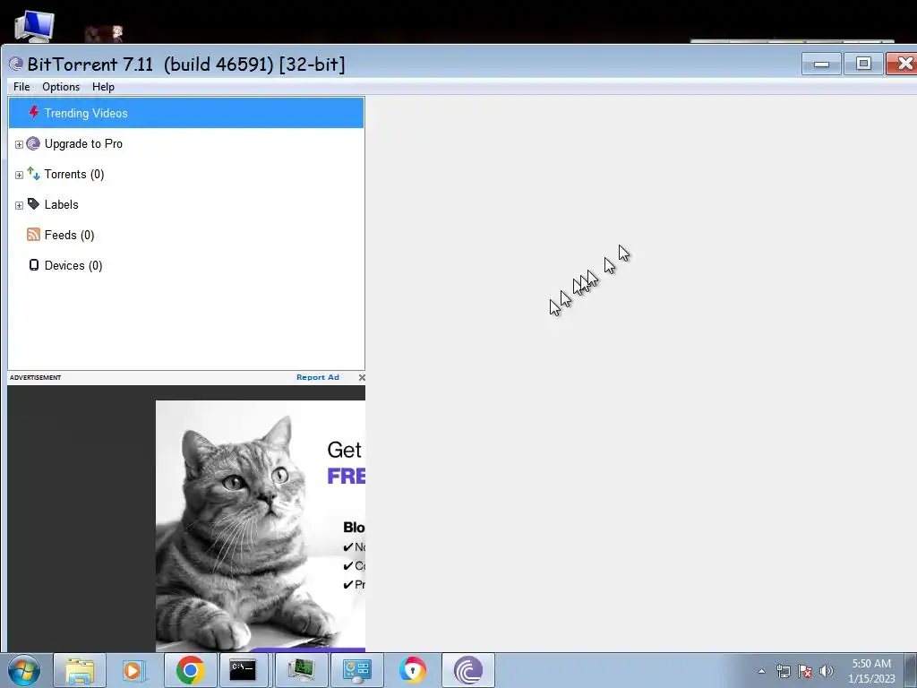The image size is (917, 688).
Task: Open the clock showing 5:50 AM
Action: (871, 671)
